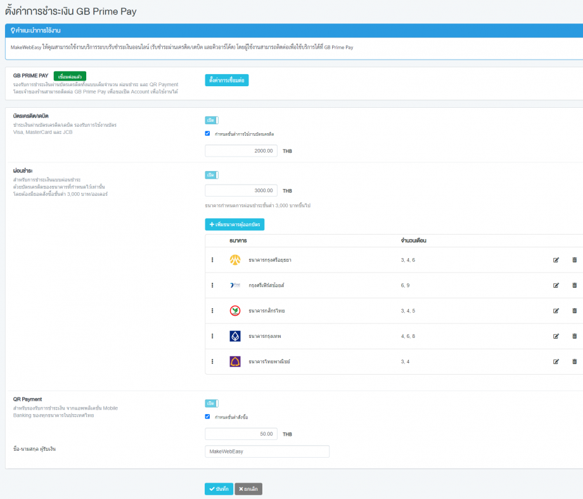Cancel changes with the ยกเลิก button
This screenshot has height=499, width=583.
click(248, 489)
